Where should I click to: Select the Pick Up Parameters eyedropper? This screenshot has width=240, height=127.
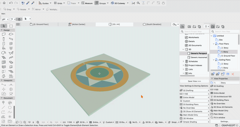(x=28, y=3)
